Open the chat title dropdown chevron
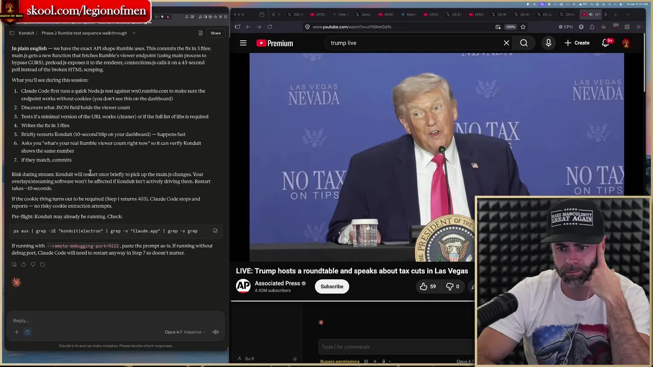 pos(134,33)
